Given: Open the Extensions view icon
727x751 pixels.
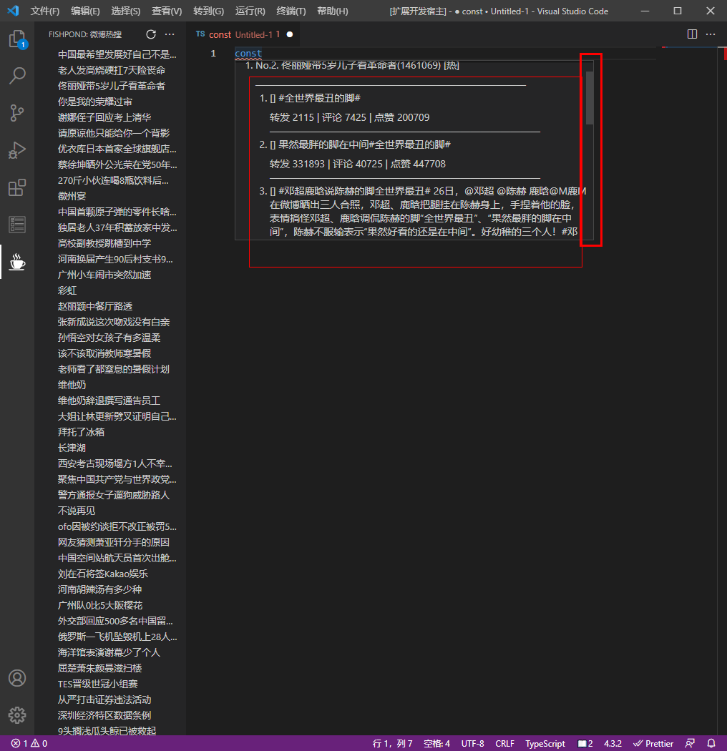Looking at the screenshot, I should tap(17, 187).
